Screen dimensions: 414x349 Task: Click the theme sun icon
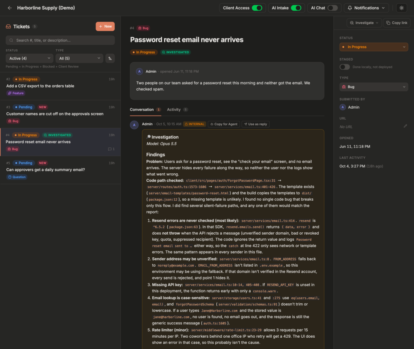[401, 8]
